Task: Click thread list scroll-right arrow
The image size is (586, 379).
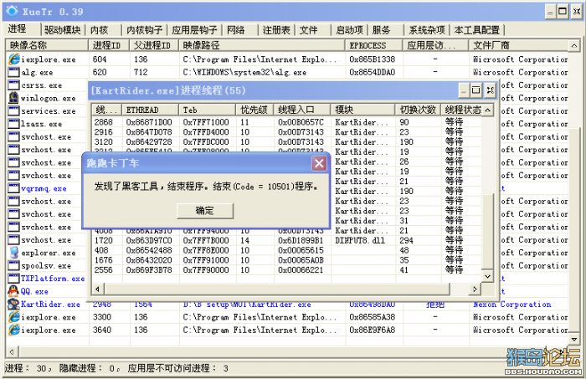Action: coord(475,289)
